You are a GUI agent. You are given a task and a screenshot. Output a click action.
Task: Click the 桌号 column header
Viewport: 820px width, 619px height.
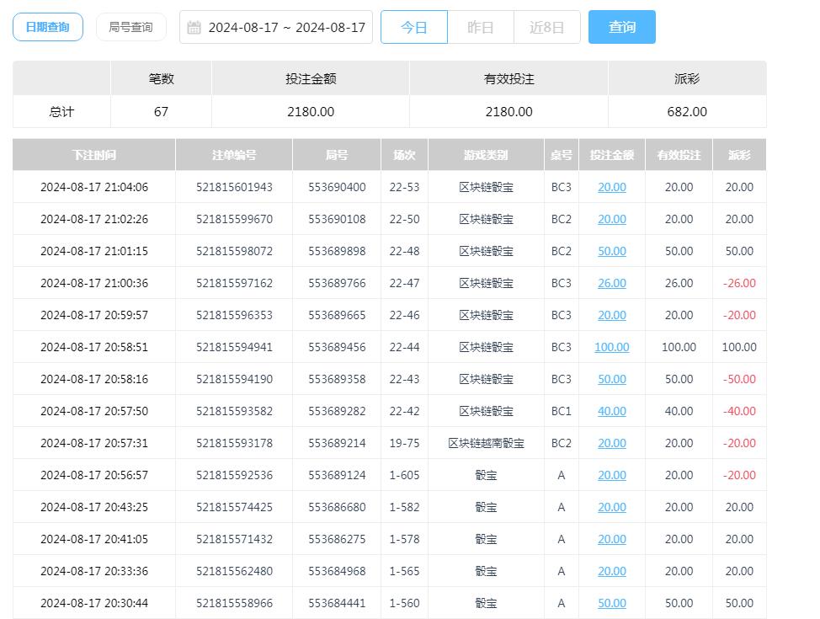click(x=561, y=154)
